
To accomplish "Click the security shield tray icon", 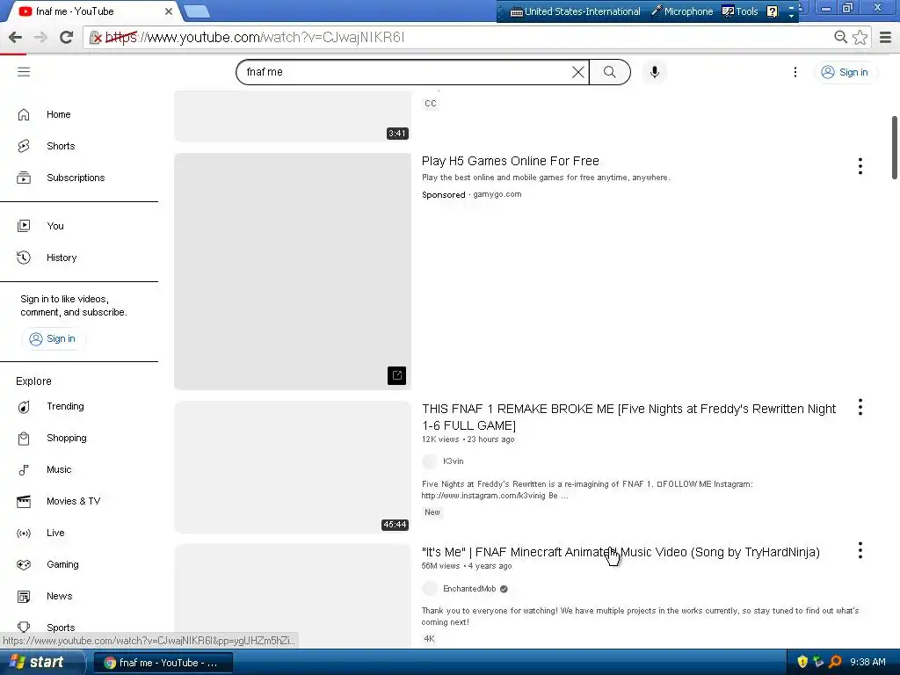I will (x=802, y=662).
